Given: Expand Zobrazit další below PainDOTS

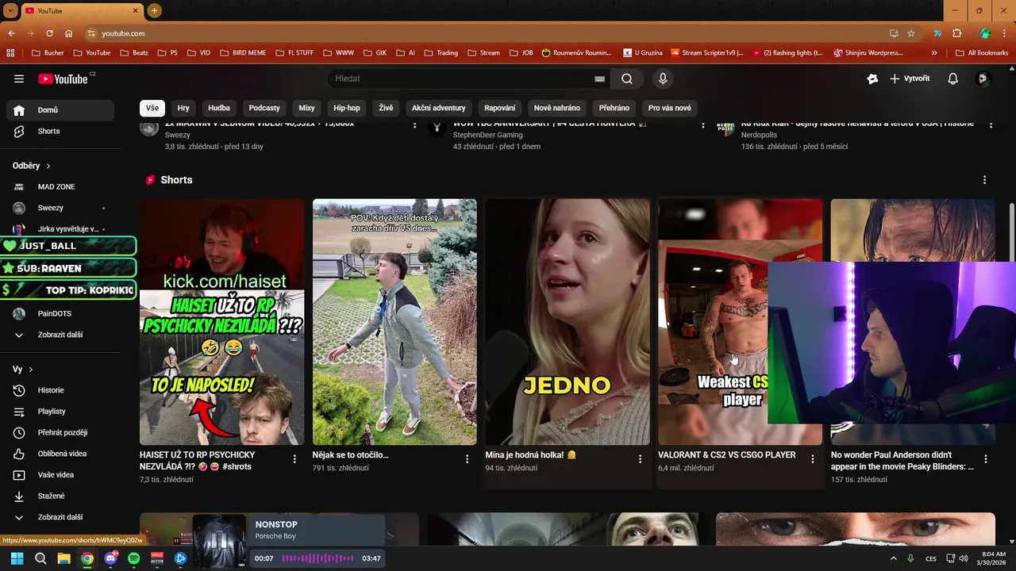Looking at the screenshot, I should [60, 335].
